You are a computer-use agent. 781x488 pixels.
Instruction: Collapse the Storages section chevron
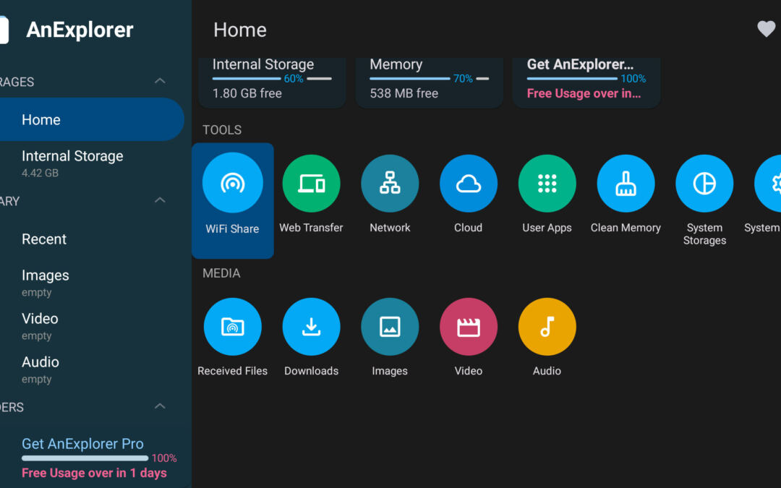161,81
